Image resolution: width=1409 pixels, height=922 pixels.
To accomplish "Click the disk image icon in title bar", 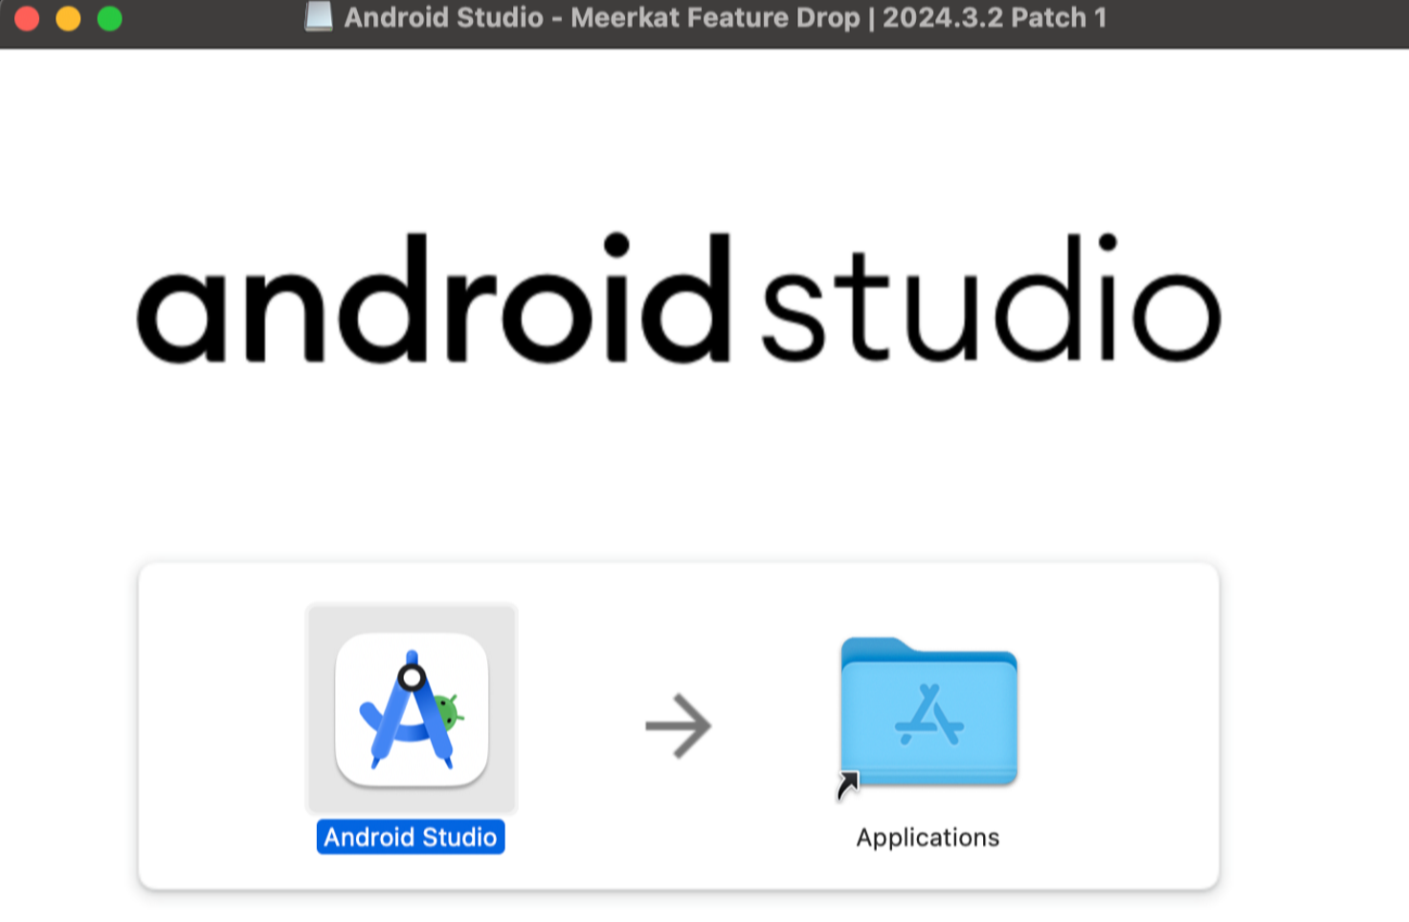I will (x=319, y=17).
